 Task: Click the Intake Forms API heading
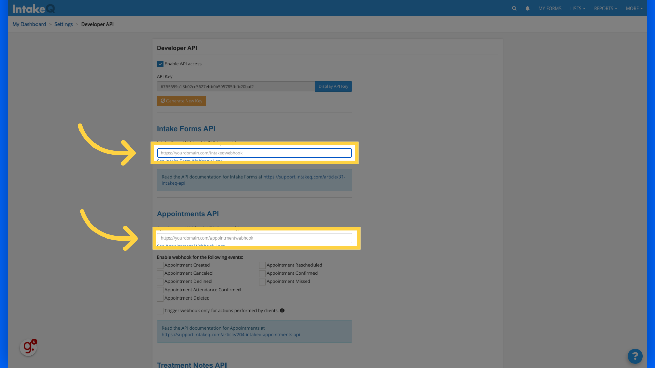[x=186, y=129]
